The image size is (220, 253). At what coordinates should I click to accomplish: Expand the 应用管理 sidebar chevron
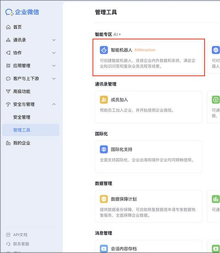54,66
